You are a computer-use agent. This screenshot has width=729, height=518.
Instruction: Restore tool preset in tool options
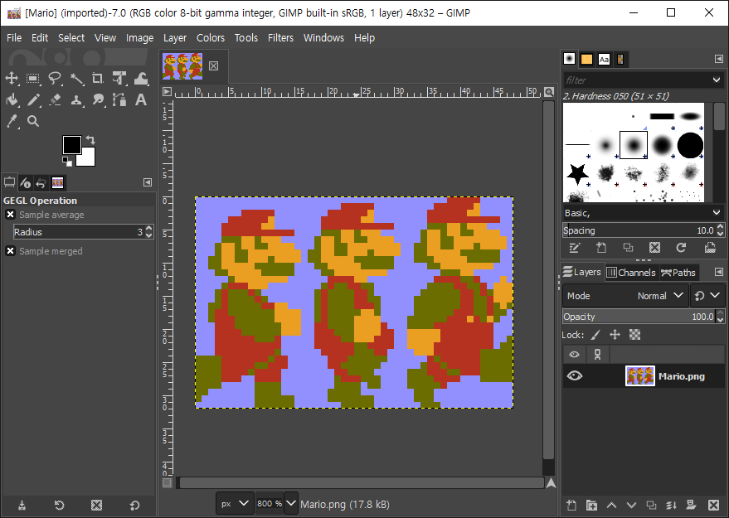(x=59, y=505)
